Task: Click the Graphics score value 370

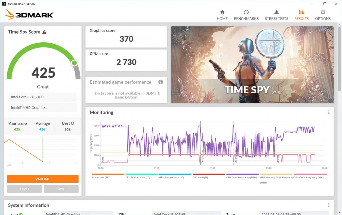Action: 126,39
